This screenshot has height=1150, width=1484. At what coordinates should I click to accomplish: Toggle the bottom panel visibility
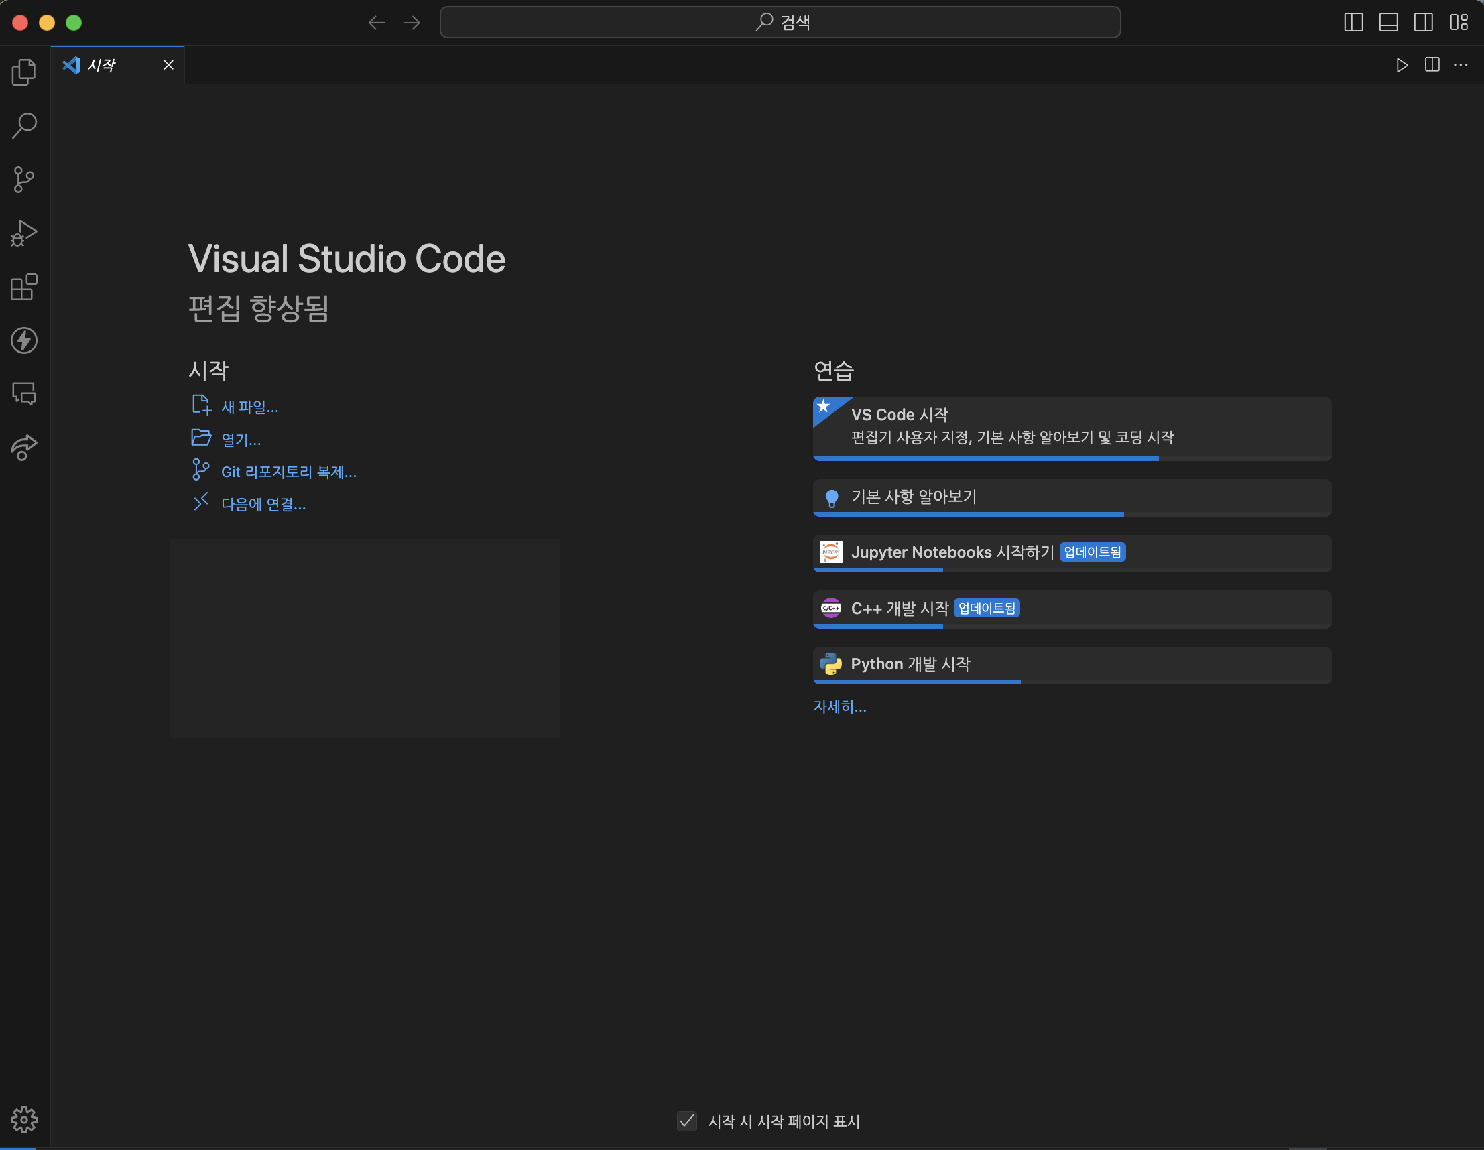(x=1388, y=22)
